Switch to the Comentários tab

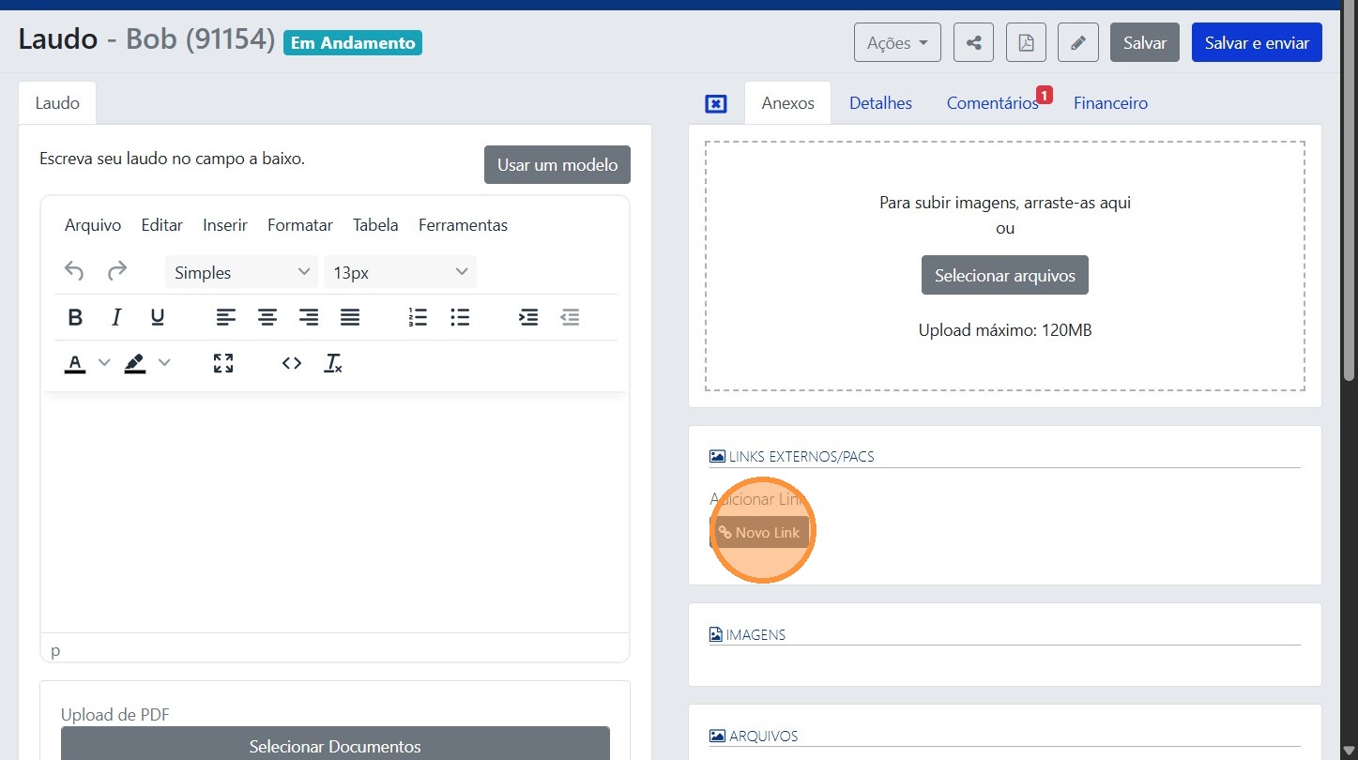pyautogui.click(x=992, y=103)
